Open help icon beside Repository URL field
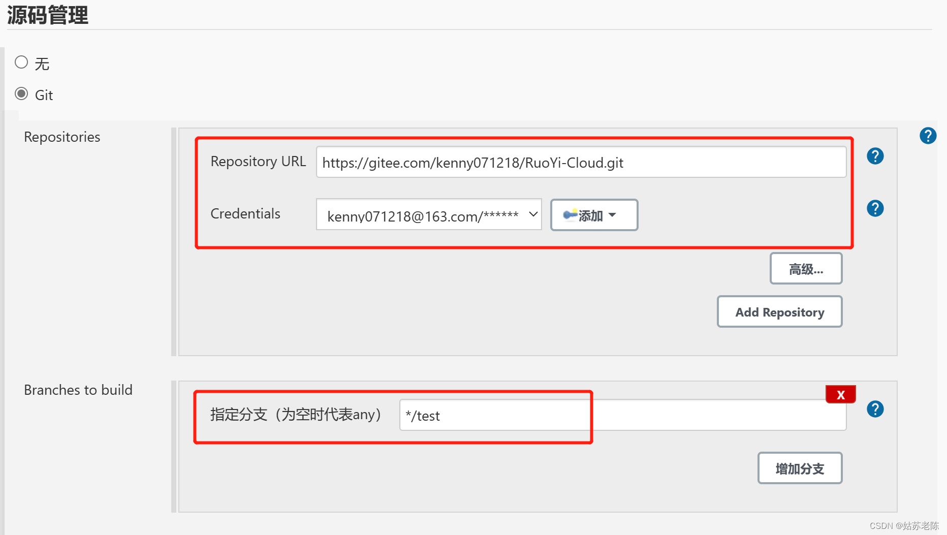This screenshot has height=535, width=947. click(x=875, y=156)
